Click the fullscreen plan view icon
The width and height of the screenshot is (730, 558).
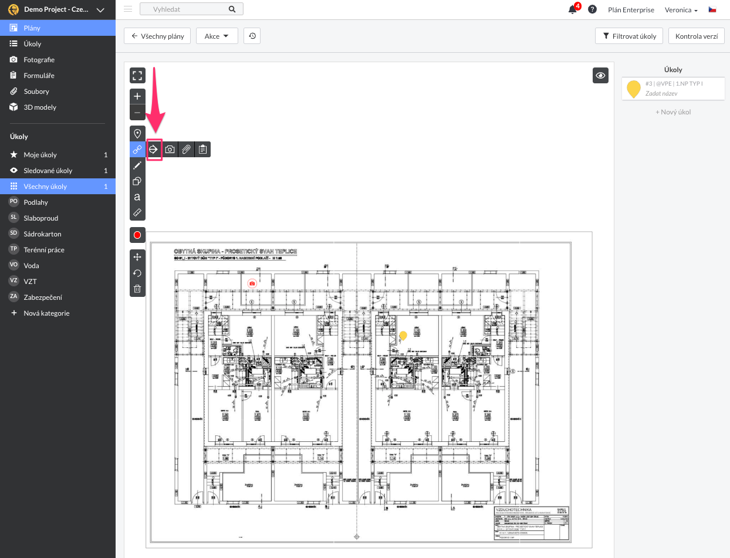(x=137, y=76)
